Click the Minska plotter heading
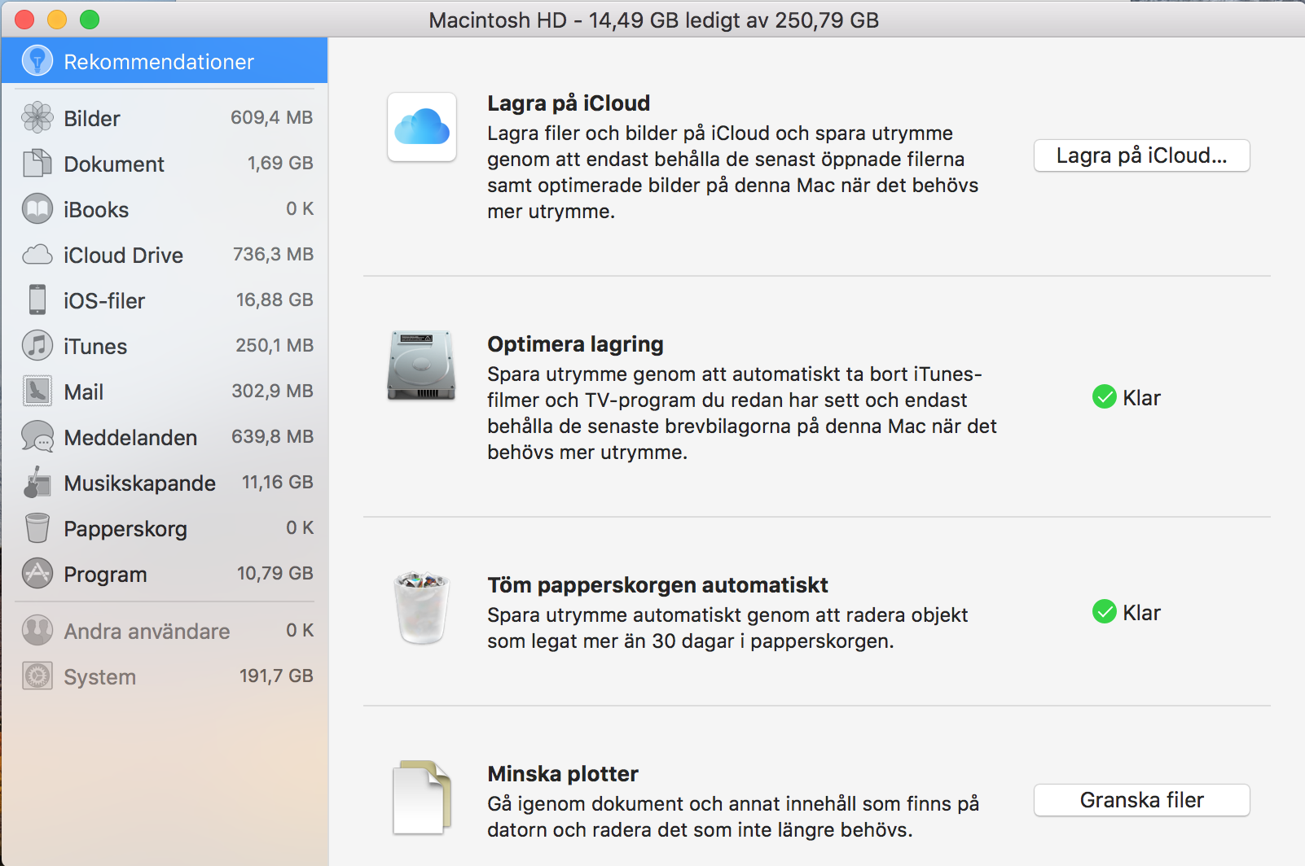1305x866 pixels. coord(563,774)
